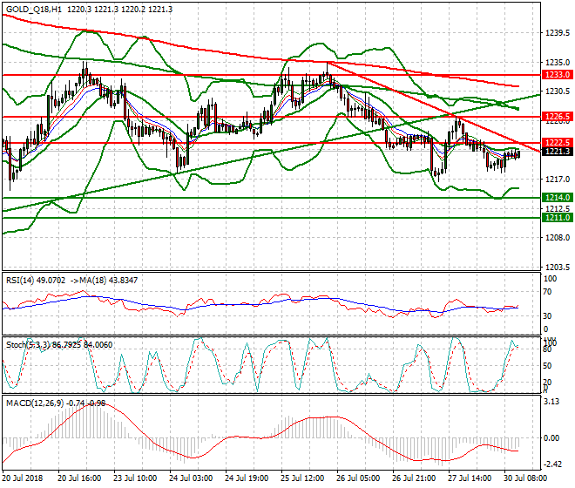575x488 pixels.
Task: Click the 20 Jul 16:00 time axis label
Action: click(79, 478)
